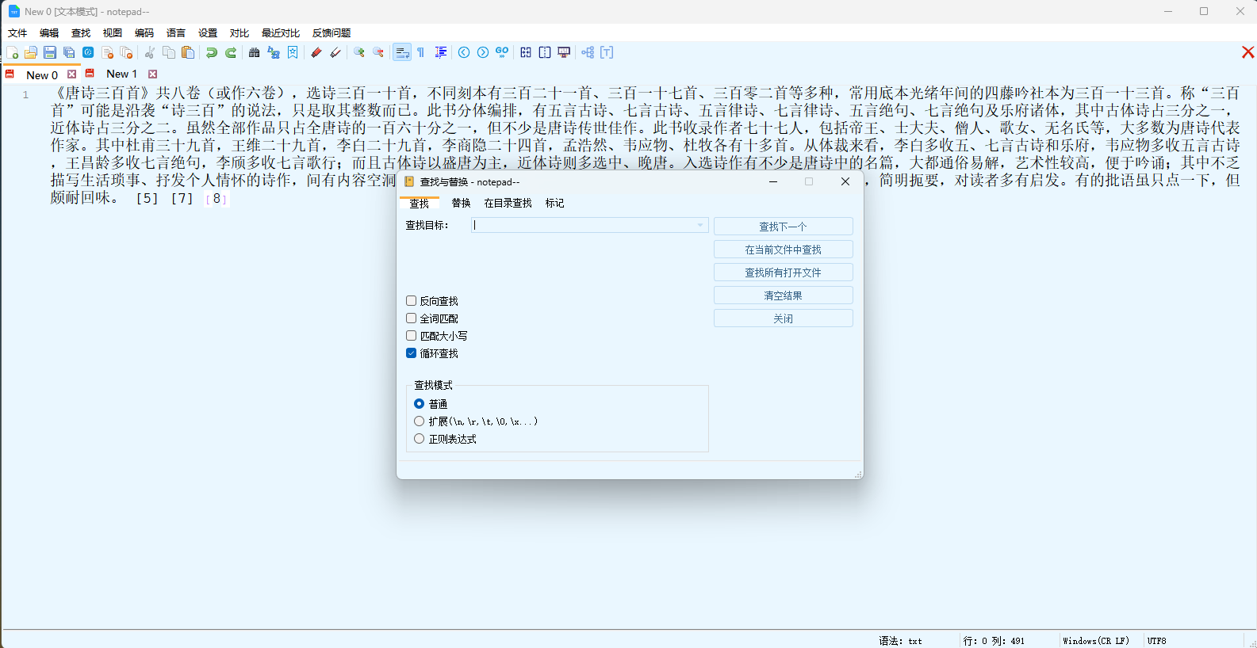Click the replace icon in toolbar
The height and width of the screenshot is (648, 1257).
click(x=274, y=52)
